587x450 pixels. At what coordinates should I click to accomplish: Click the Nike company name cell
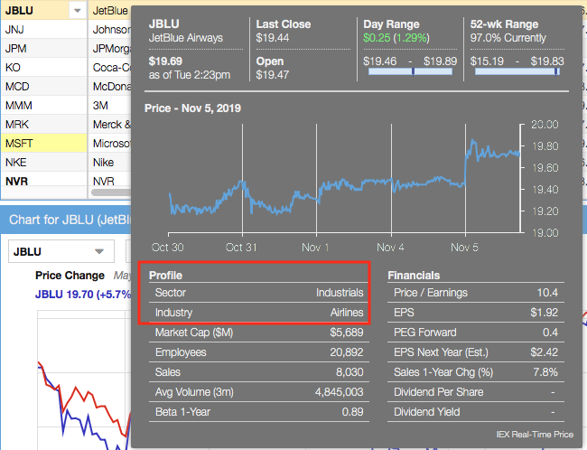(109, 163)
